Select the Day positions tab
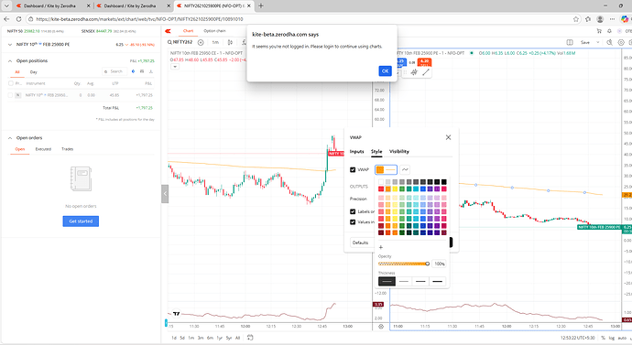The image size is (632, 345). pos(34,72)
